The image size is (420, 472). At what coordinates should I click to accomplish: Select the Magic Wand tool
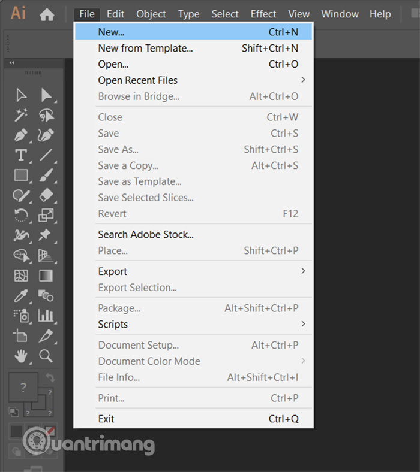(x=21, y=115)
